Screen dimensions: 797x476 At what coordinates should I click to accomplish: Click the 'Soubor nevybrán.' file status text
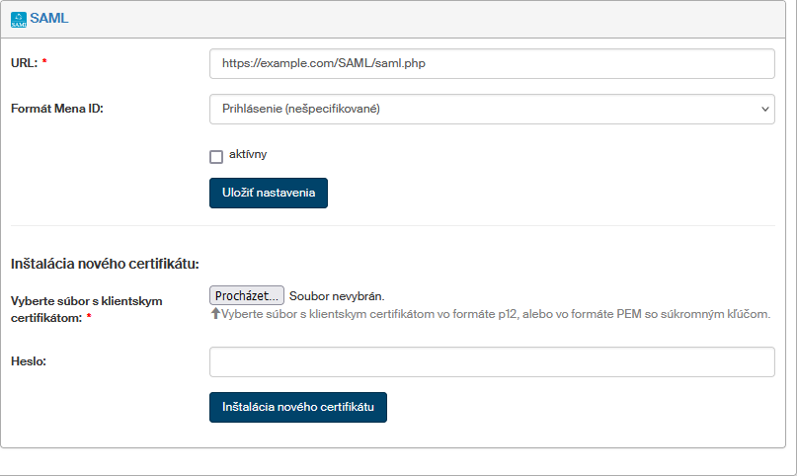pos(337,295)
